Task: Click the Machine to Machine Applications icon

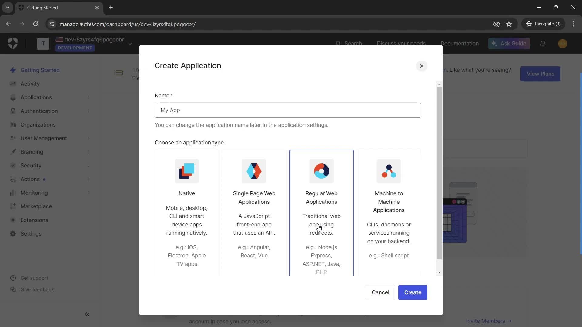Action: pyautogui.click(x=389, y=171)
